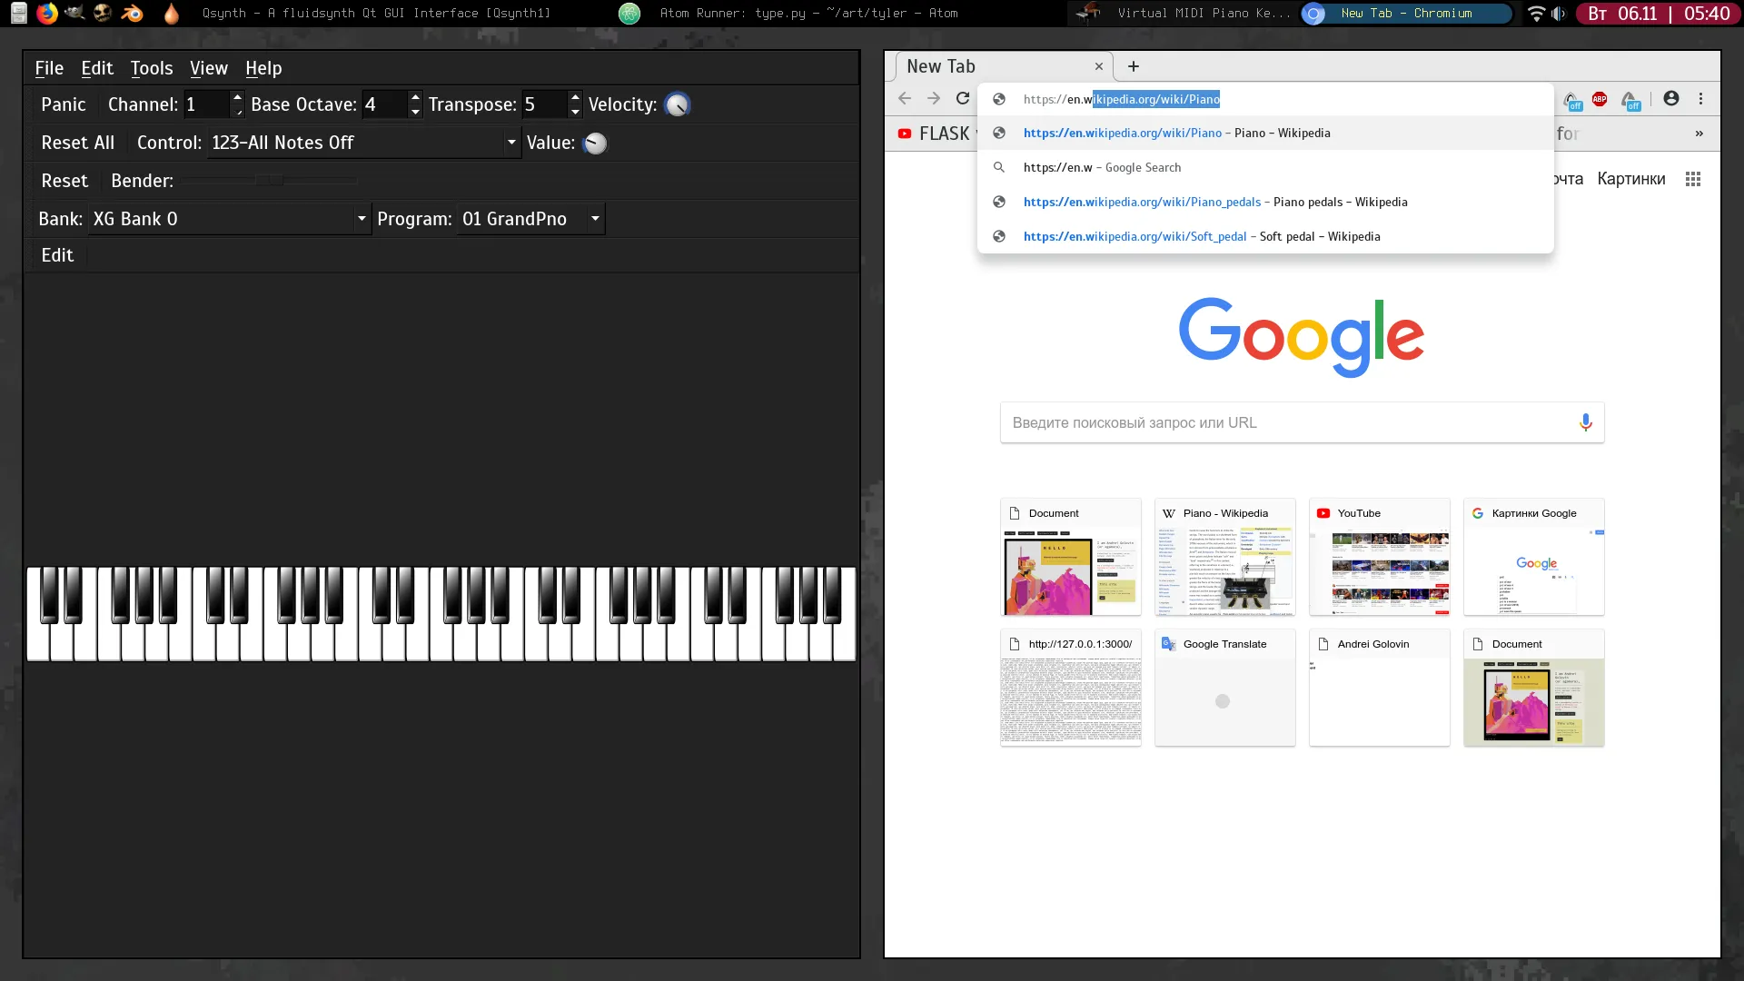Image resolution: width=1744 pixels, height=981 pixels.
Task: Click the Firefox icon in top panel
Action: point(47,13)
